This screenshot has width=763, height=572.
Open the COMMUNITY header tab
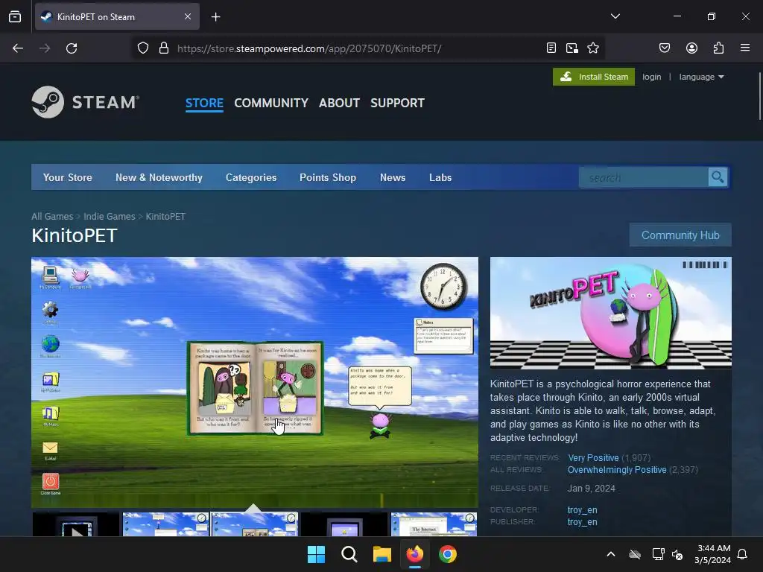click(x=271, y=103)
